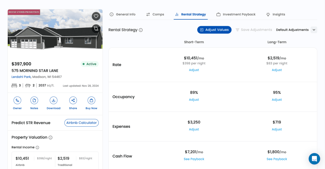325x169 pixels.
Task: Open Notes using the document icon
Action: 34,100
